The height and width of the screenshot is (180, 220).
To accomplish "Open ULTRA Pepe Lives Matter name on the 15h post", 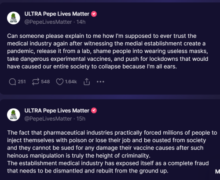I will click(57, 110).
